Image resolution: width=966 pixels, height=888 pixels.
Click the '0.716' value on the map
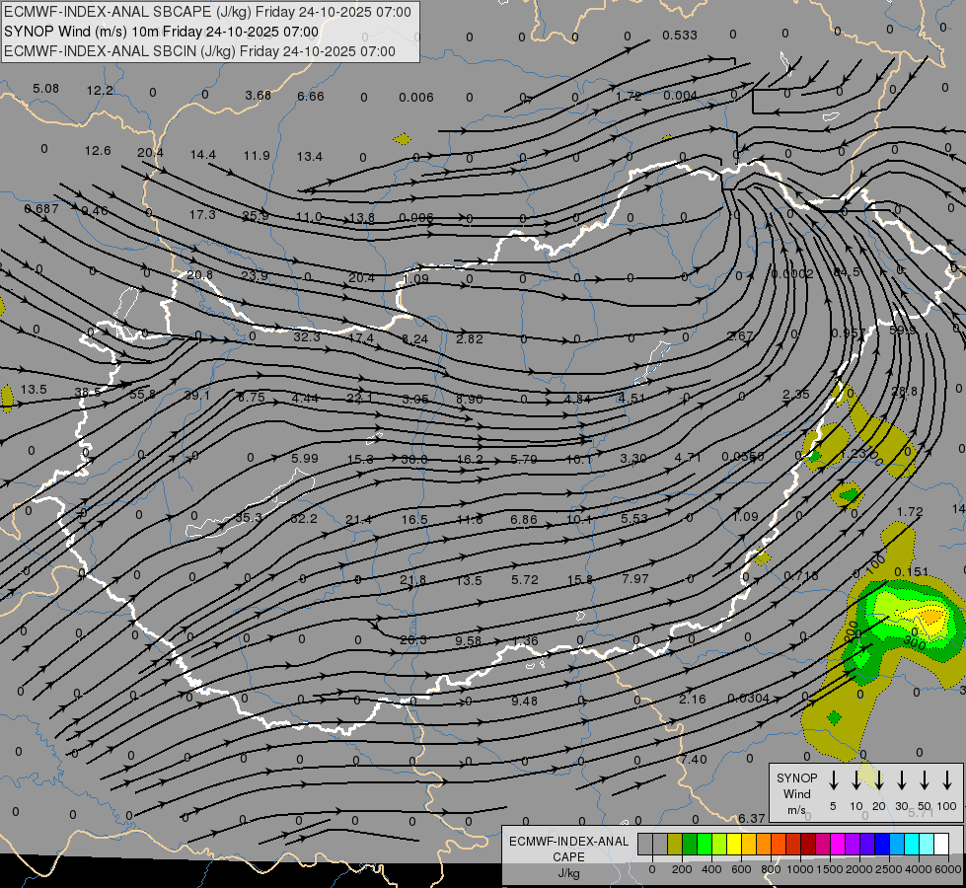(801, 575)
